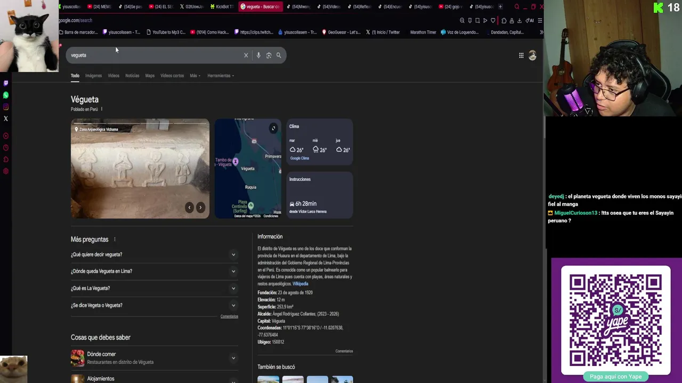Switch to the 'Videos' results tab
The width and height of the screenshot is (682, 383).
113,76
